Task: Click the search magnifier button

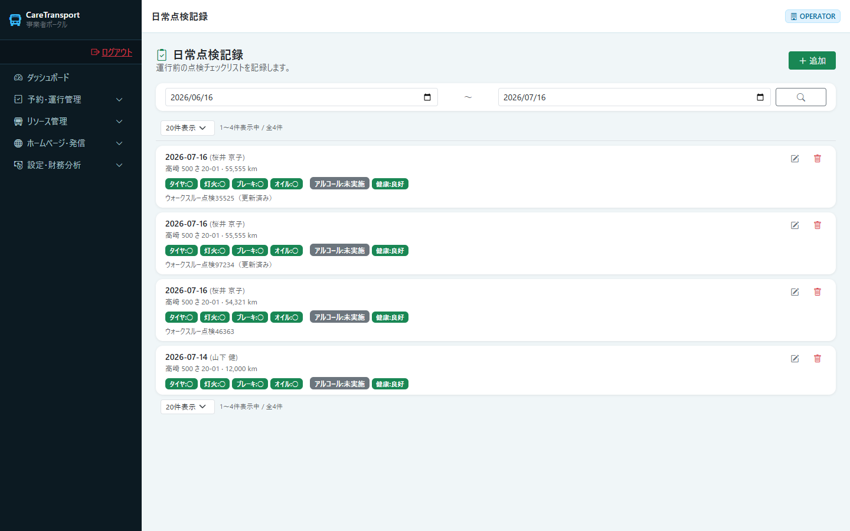Action: (x=801, y=97)
